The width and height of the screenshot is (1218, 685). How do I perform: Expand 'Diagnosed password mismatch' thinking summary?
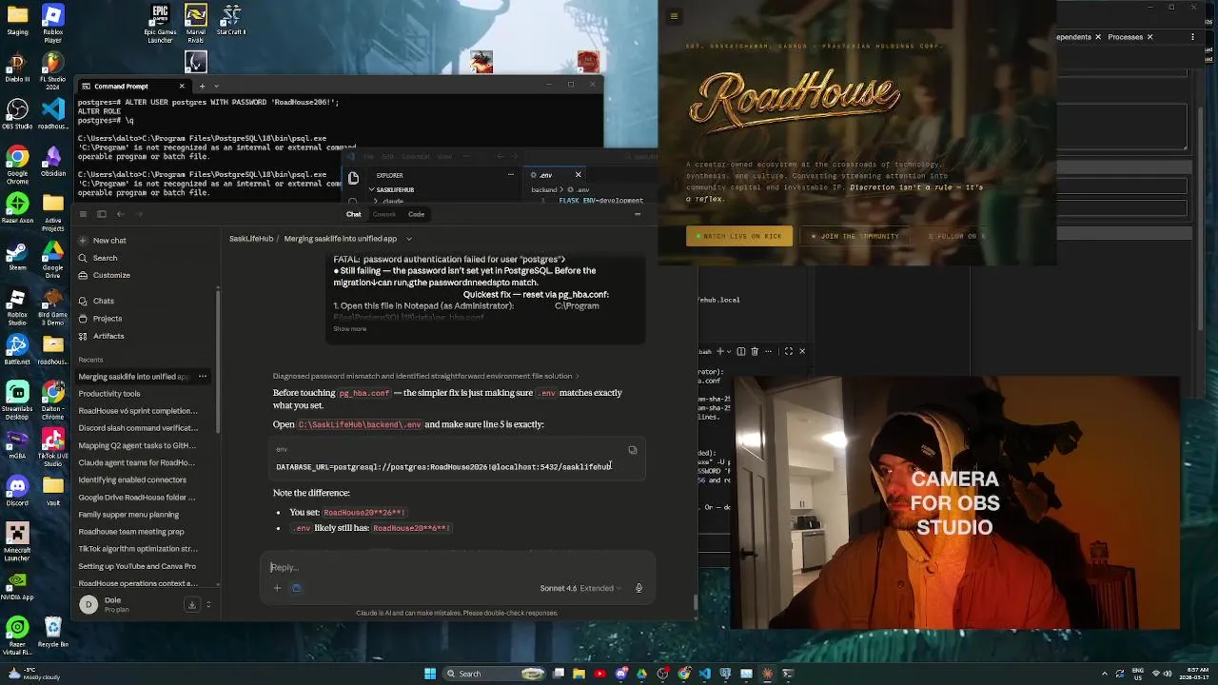[425, 377]
